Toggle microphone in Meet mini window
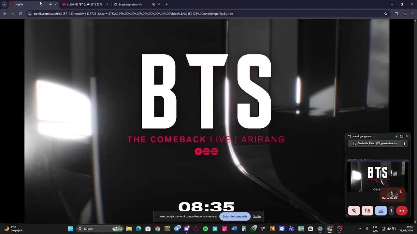This screenshot has height=234, width=417. [354, 211]
